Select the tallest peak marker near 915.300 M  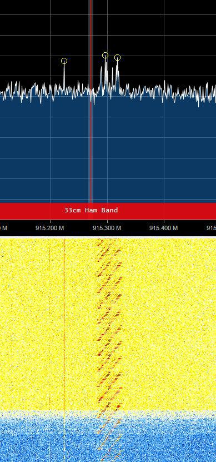coord(105,56)
